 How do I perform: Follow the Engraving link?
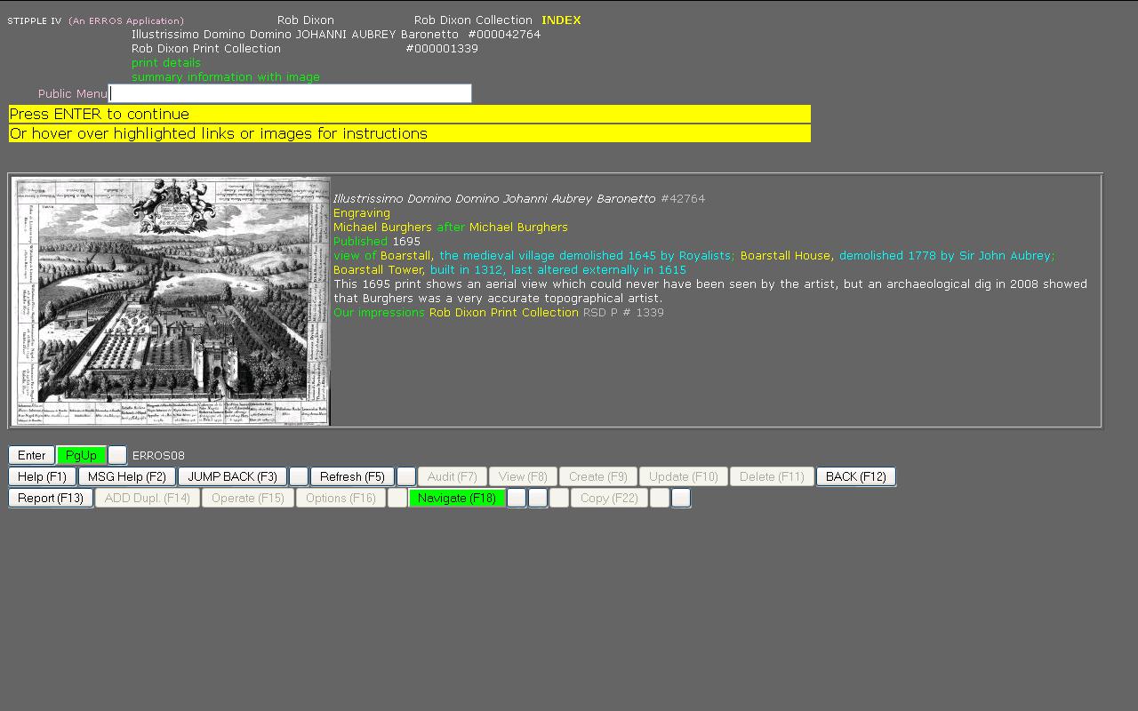[x=361, y=212]
